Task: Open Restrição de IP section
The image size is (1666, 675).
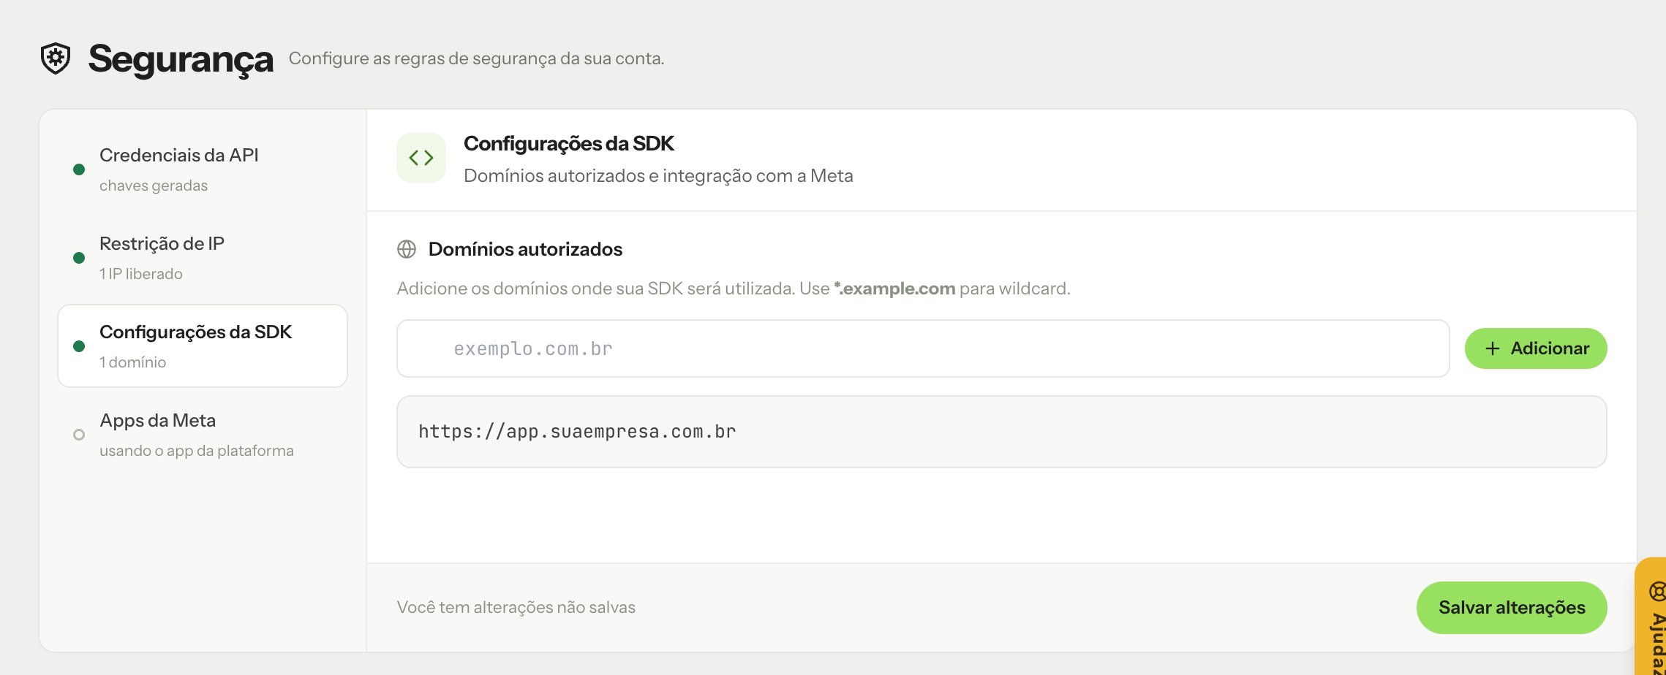Action: pos(203,258)
